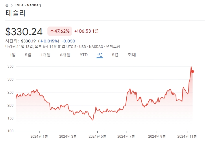Click the 2024년 9월 axis label
The width and height of the screenshot is (205, 142).
tap(157, 137)
